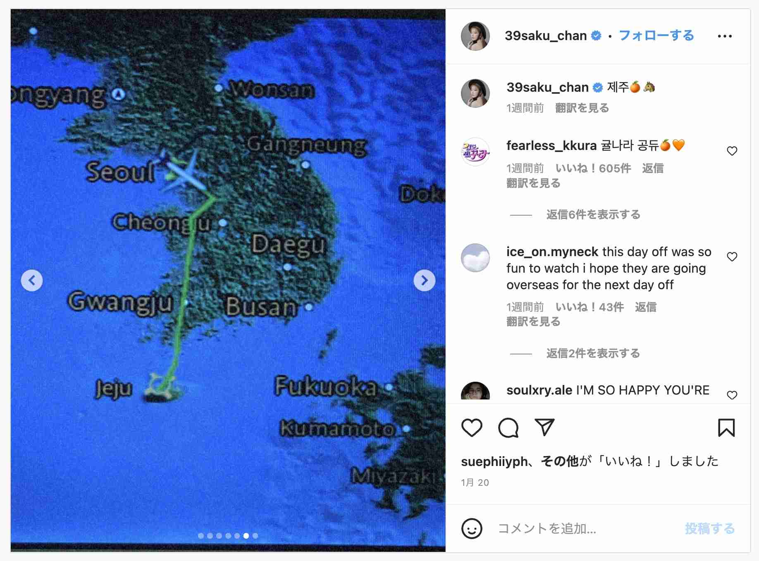
Task: Reply to fearless_kkura's comment
Action: 653,168
